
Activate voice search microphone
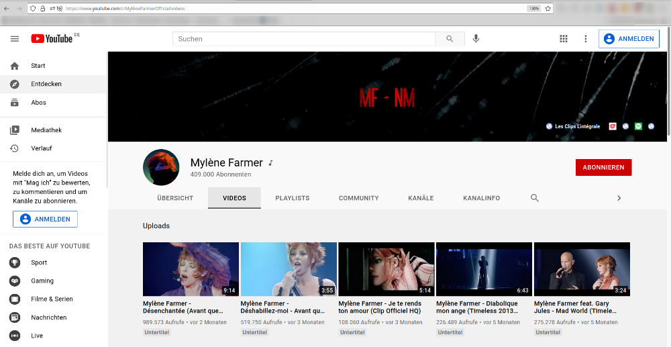[x=476, y=39]
